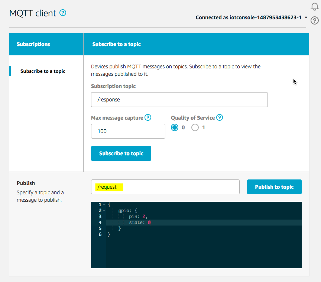Screen dimensions: 321x282
Task: Focus the Subscription topic field with /response
Action: pyautogui.click(x=179, y=100)
